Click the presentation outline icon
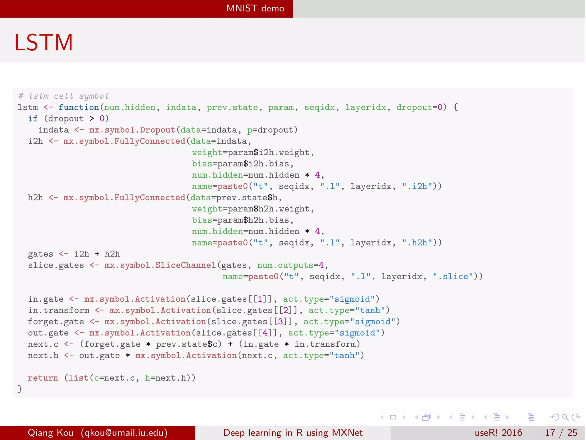586x440 pixels. (531, 417)
